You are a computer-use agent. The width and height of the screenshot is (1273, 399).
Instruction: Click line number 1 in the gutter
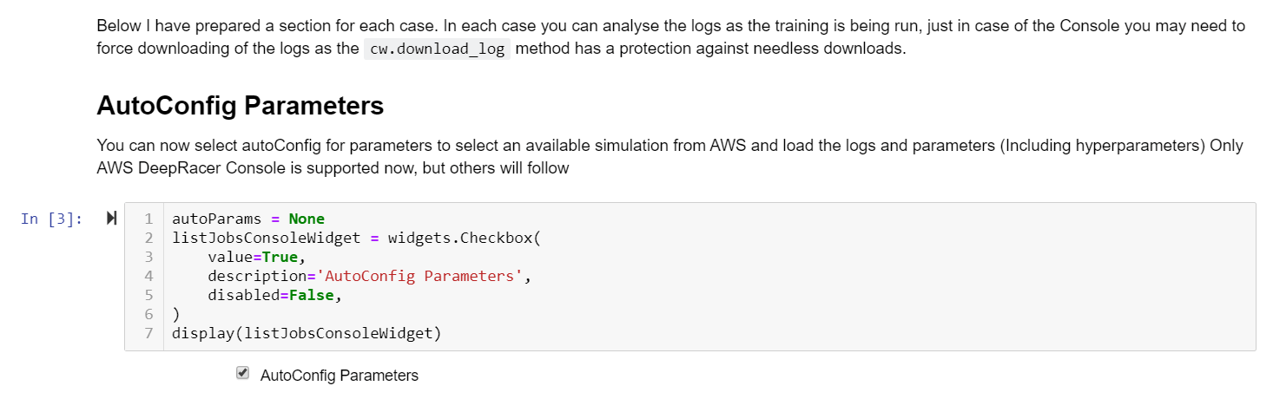pyautogui.click(x=148, y=219)
